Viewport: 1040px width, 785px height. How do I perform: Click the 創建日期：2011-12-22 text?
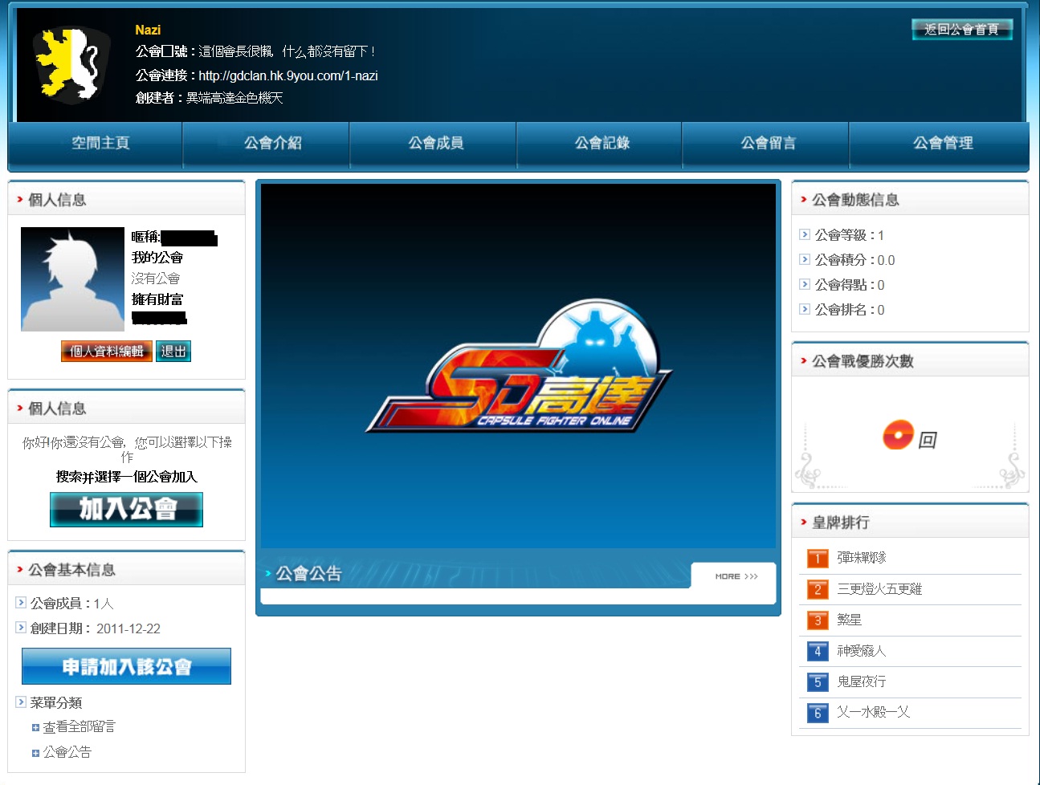(x=95, y=628)
